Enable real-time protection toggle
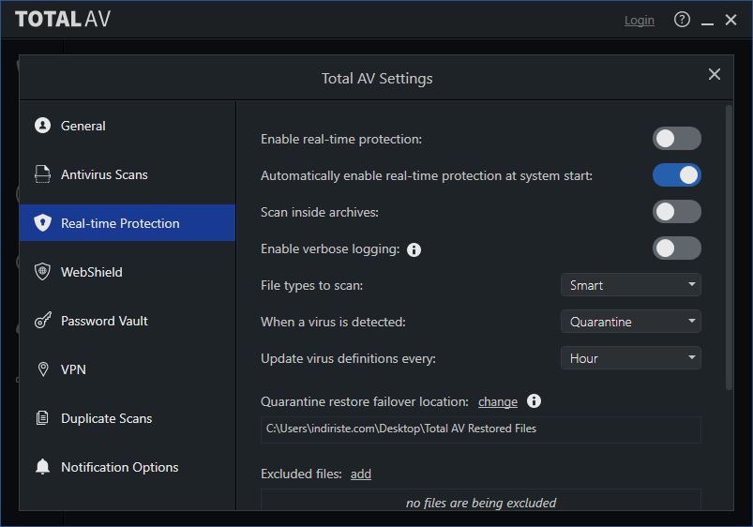 tap(677, 139)
